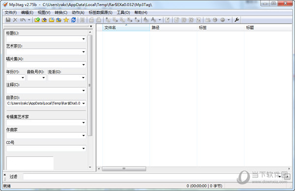The height and width of the screenshot is (191, 295).
Task: Sort by the 路径 column header
Action: pyautogui.click(x=173, y=27)
